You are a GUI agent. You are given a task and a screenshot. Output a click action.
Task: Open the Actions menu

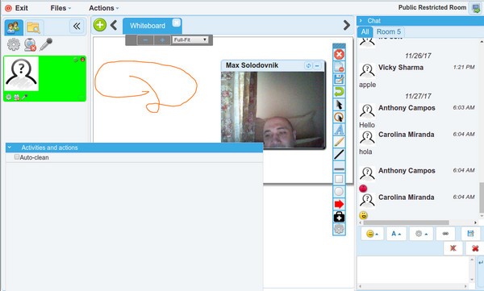[104, 8]
